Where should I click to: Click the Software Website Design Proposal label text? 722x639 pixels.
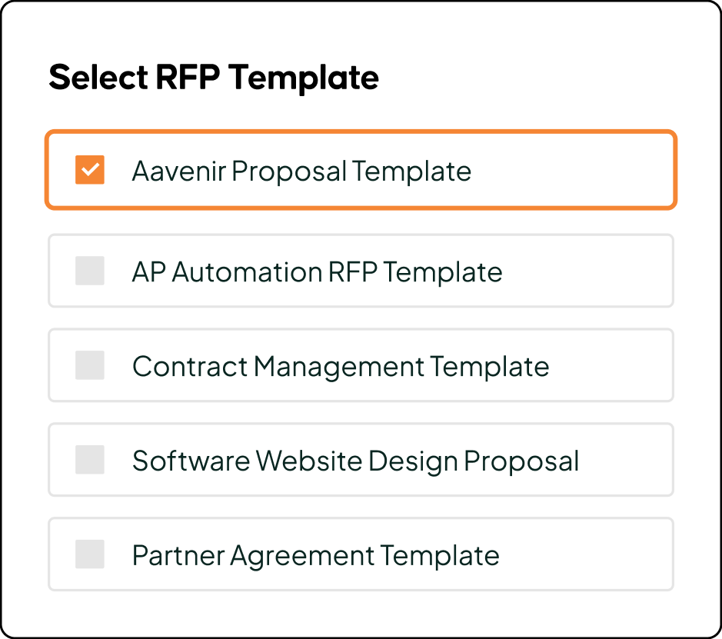coord(355,460)
